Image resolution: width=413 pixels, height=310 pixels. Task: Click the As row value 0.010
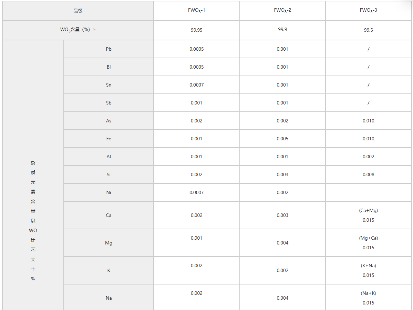point(368,121)
